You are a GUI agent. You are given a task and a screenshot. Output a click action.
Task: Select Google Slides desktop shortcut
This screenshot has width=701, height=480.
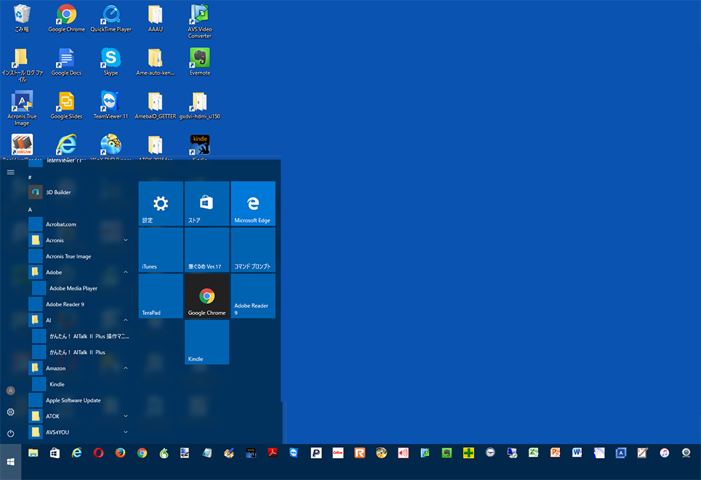tap(66, 105)
